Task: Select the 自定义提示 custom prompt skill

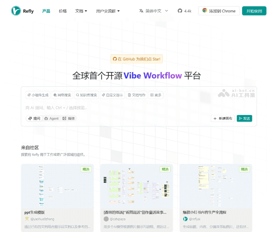Action: pyautogui.click(x=112, y=95)
